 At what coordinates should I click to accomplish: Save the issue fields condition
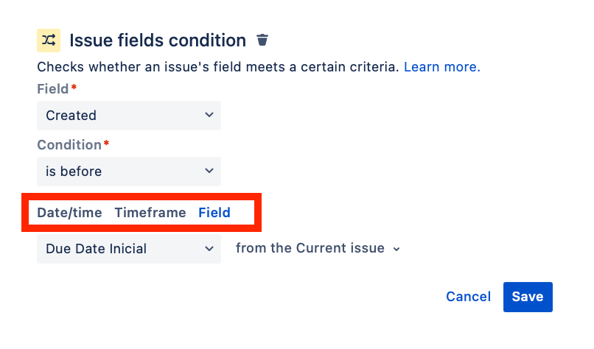click(x=528, y=297)
